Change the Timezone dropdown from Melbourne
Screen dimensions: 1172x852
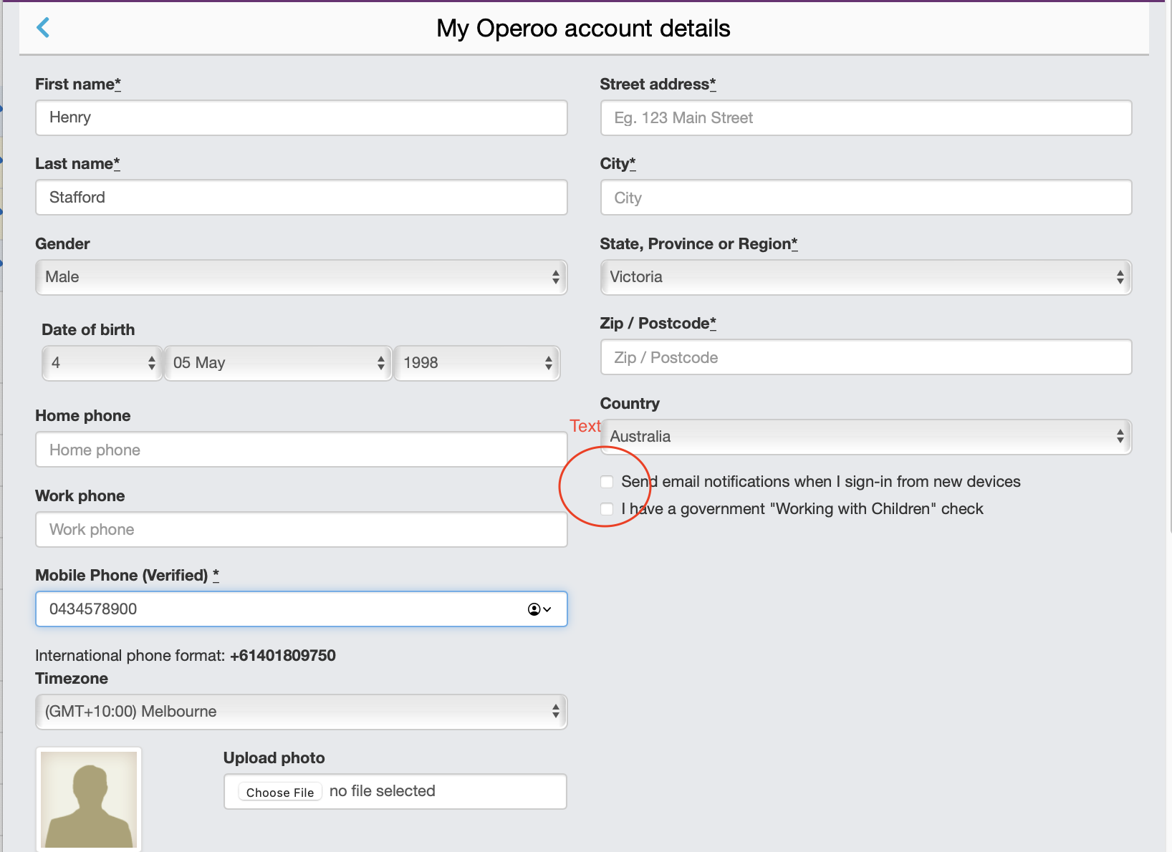pyautogui.click(x=301, y=712)
